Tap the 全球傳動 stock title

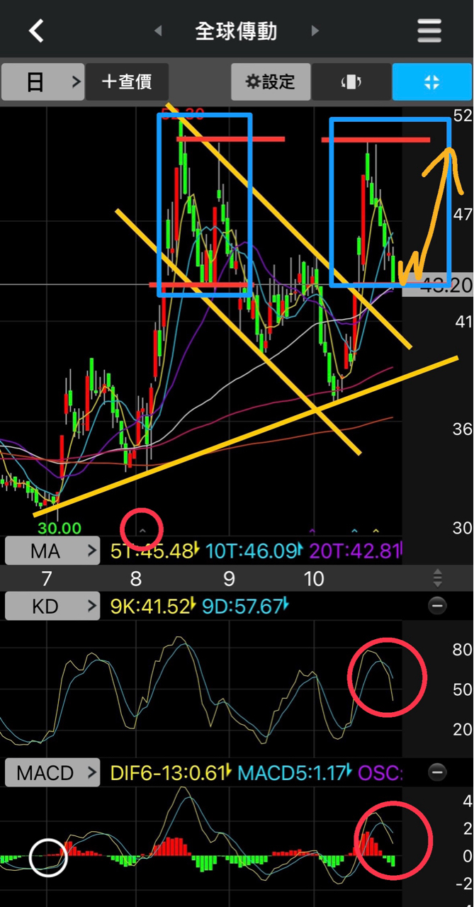[236, 31]
